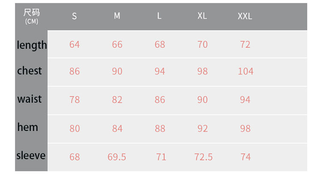Click the 尺码 (CM) header cell

coord(31,17)
